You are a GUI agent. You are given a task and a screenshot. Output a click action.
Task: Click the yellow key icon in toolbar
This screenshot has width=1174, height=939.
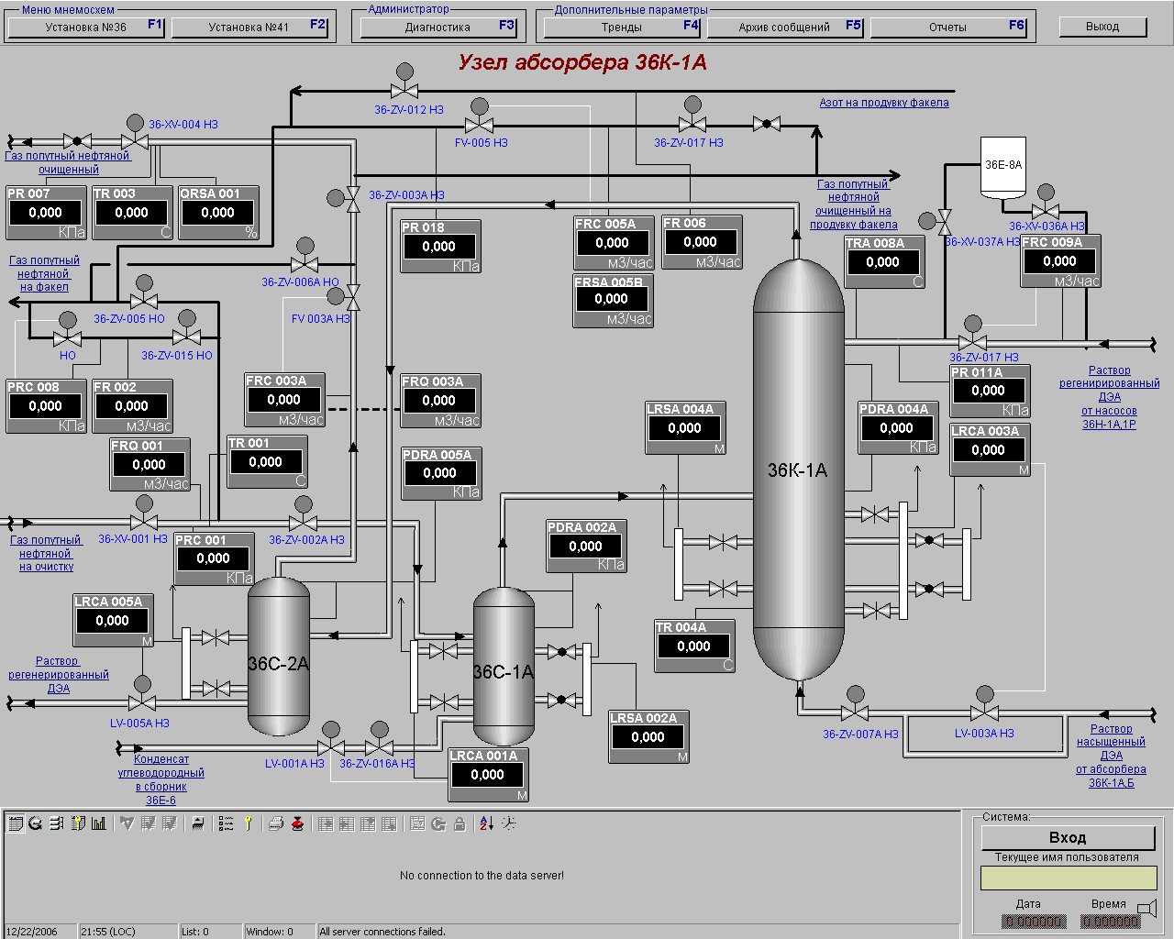click(x=248, y=823)
